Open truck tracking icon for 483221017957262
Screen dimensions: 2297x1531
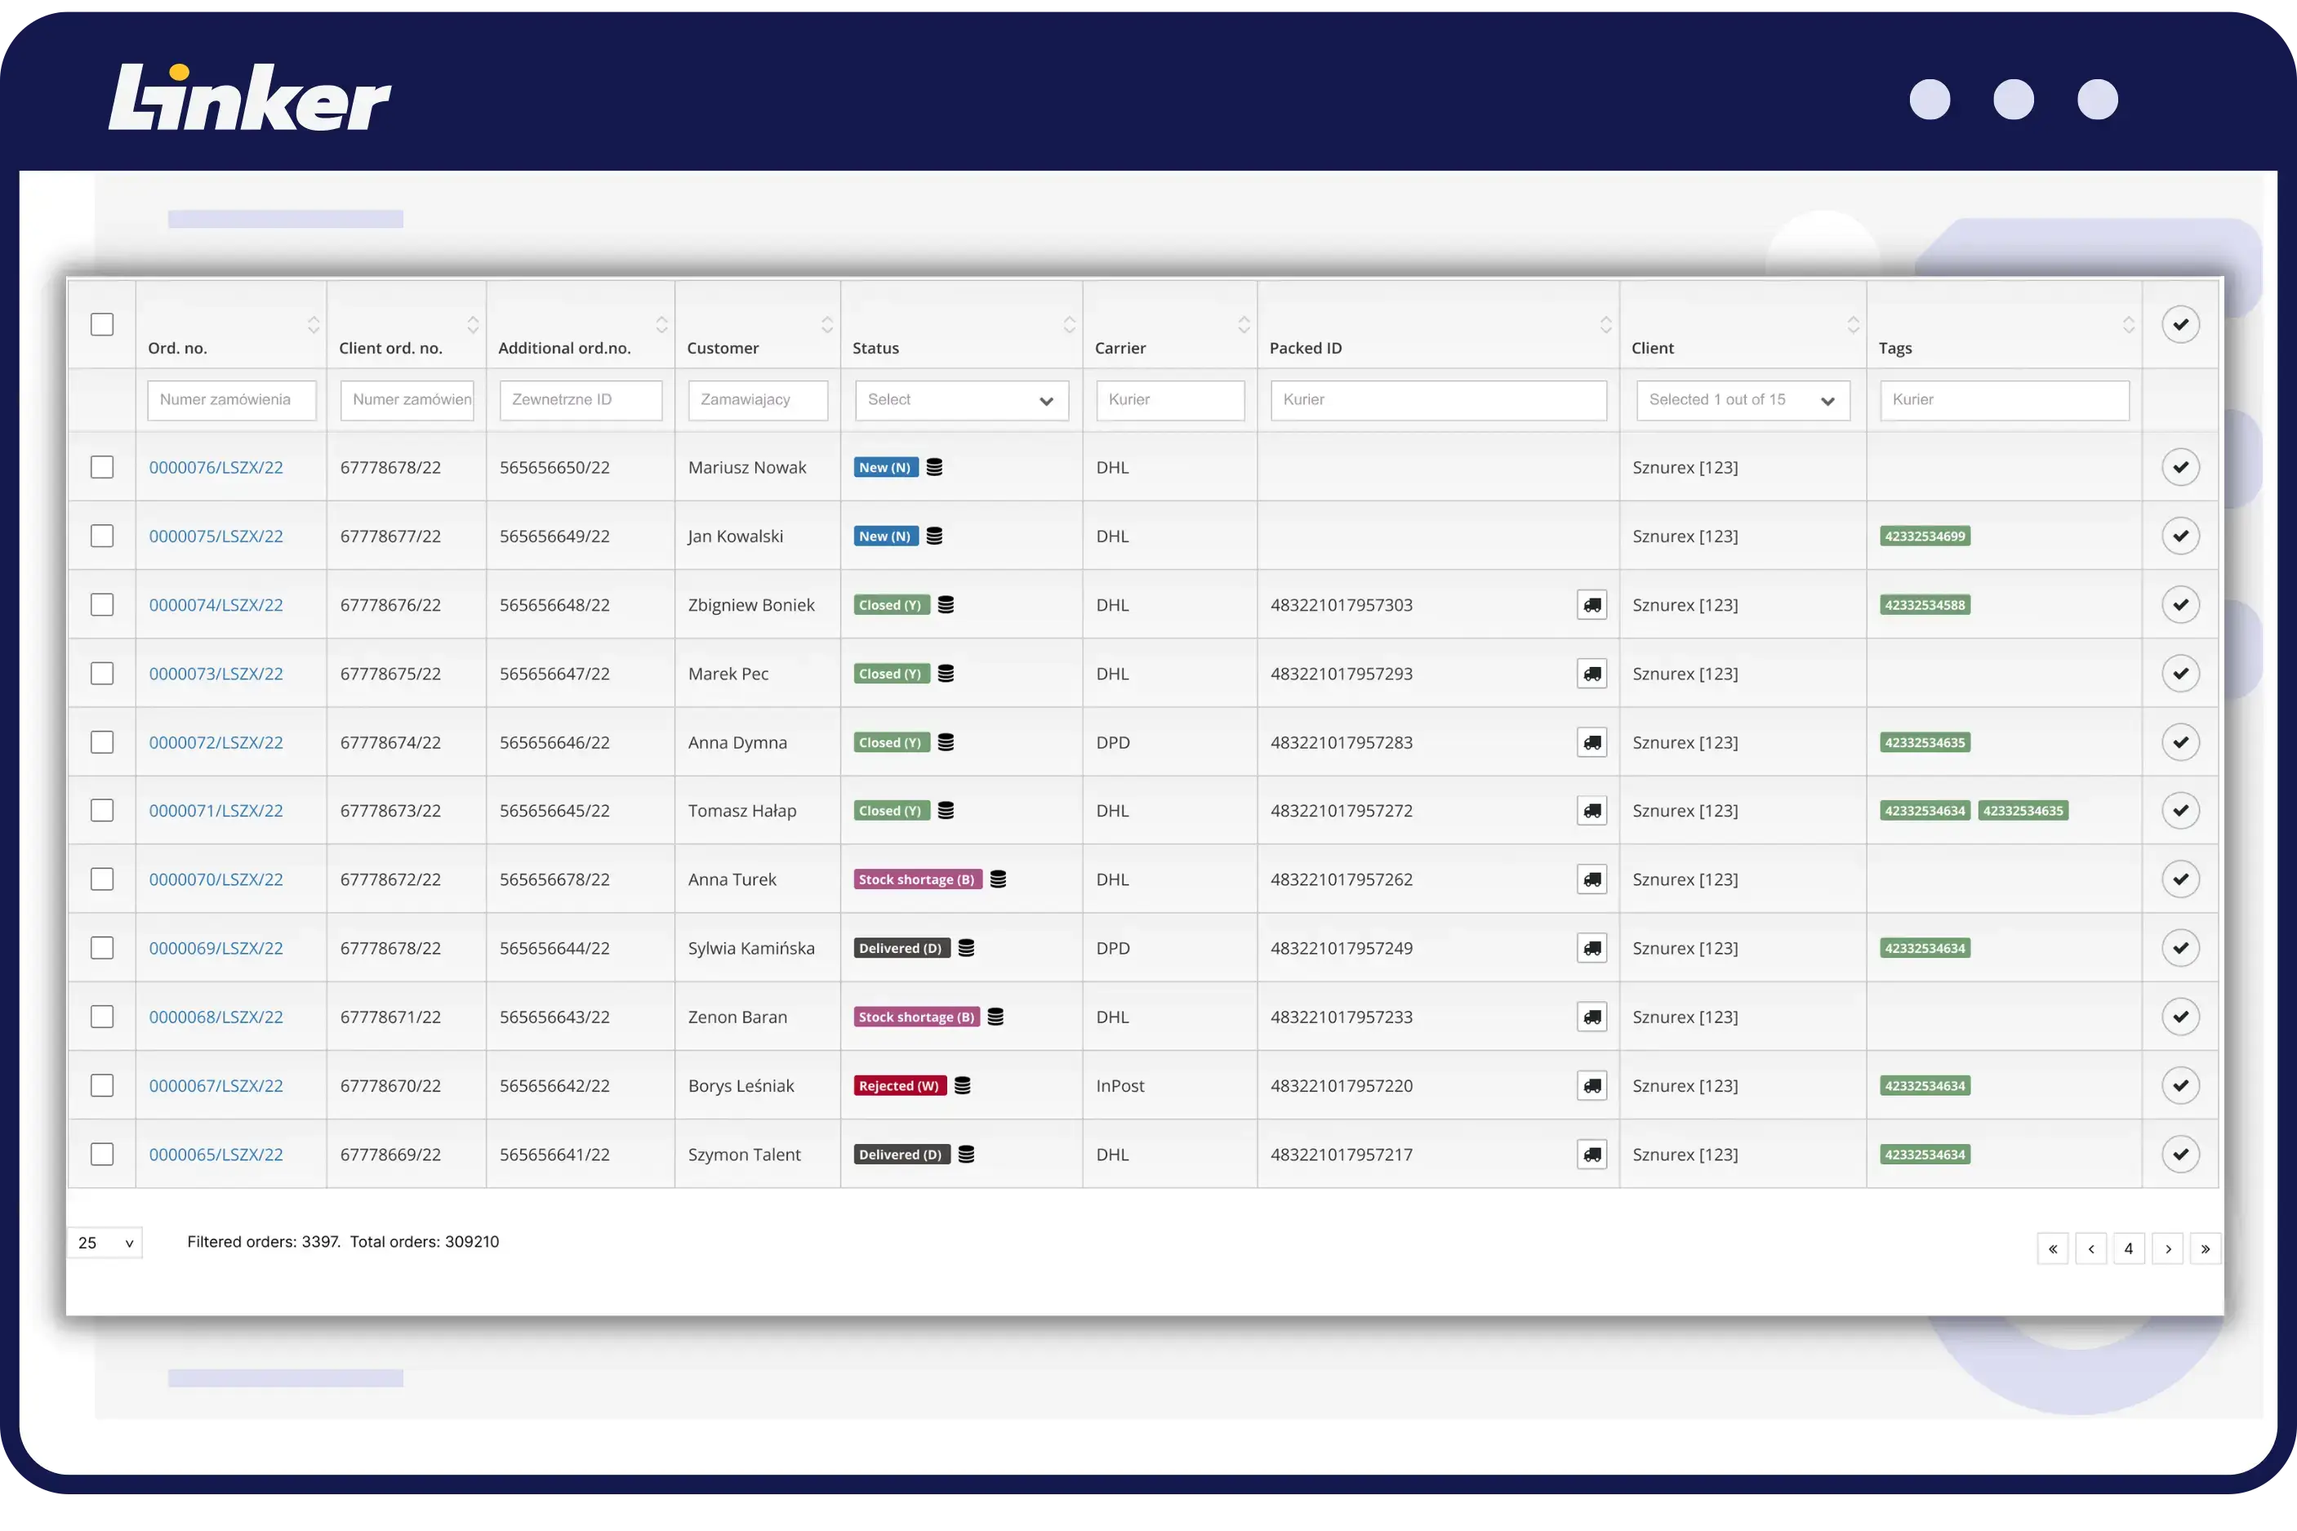click(1591, 879)
